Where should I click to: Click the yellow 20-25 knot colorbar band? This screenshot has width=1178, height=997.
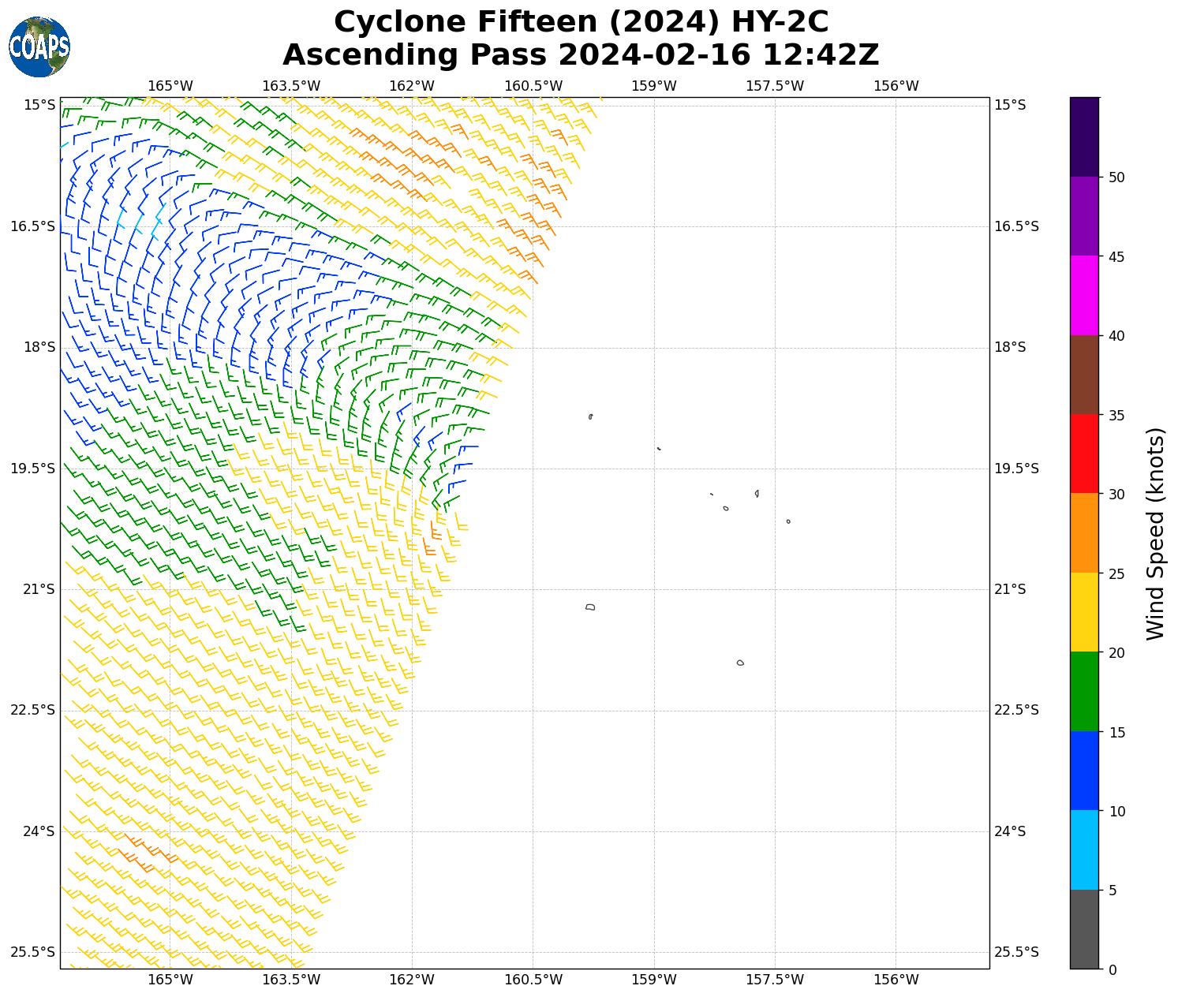1084,612
